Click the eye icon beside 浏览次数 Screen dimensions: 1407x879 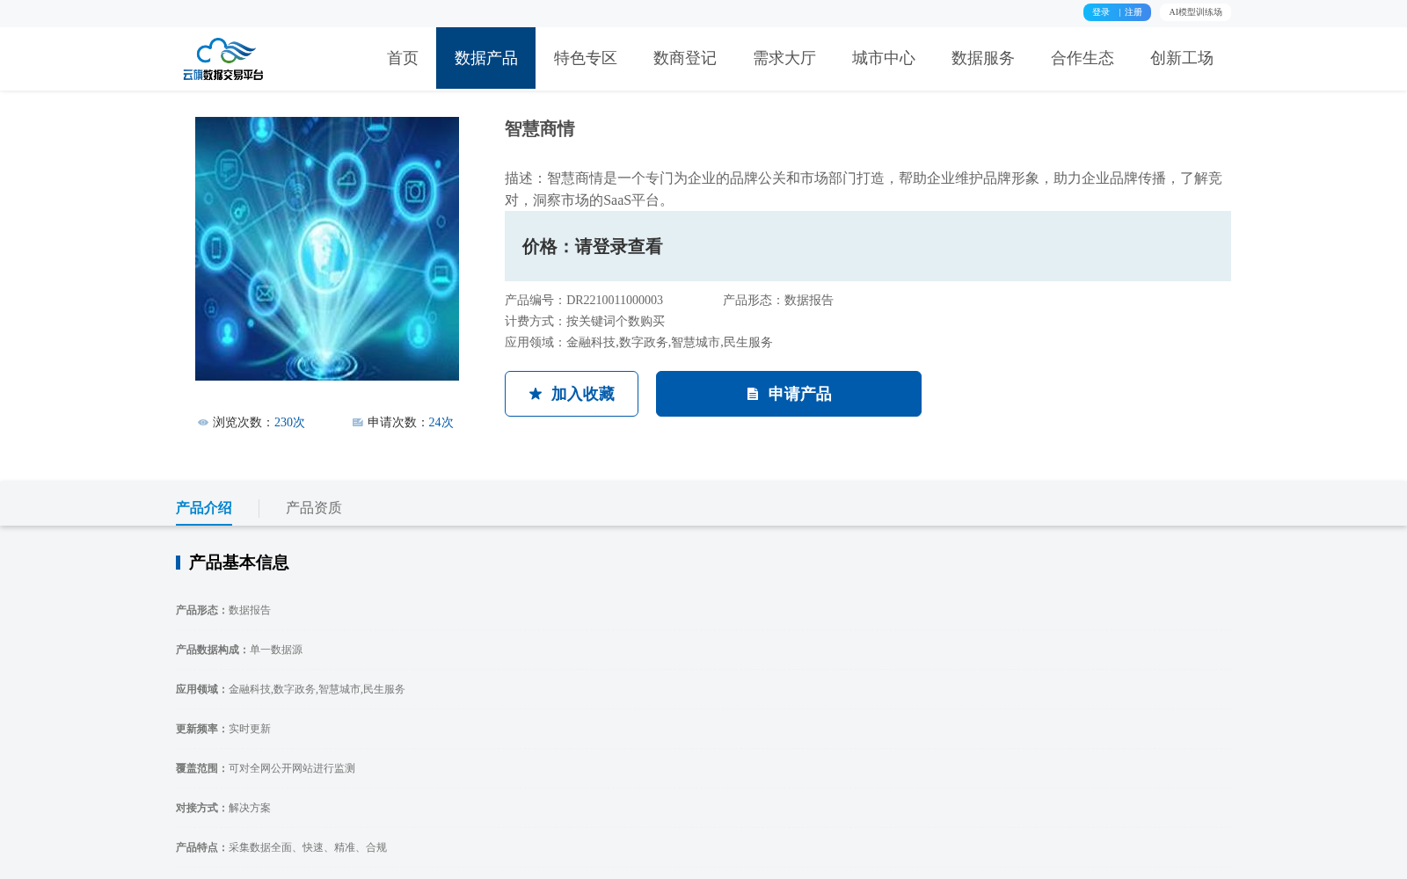[x=203, y=423]
